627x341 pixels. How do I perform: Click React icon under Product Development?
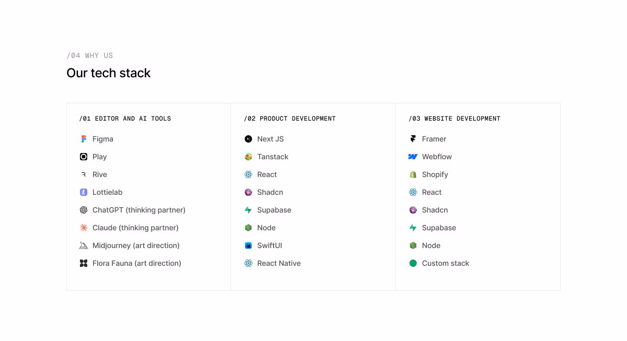pos(248,174)
